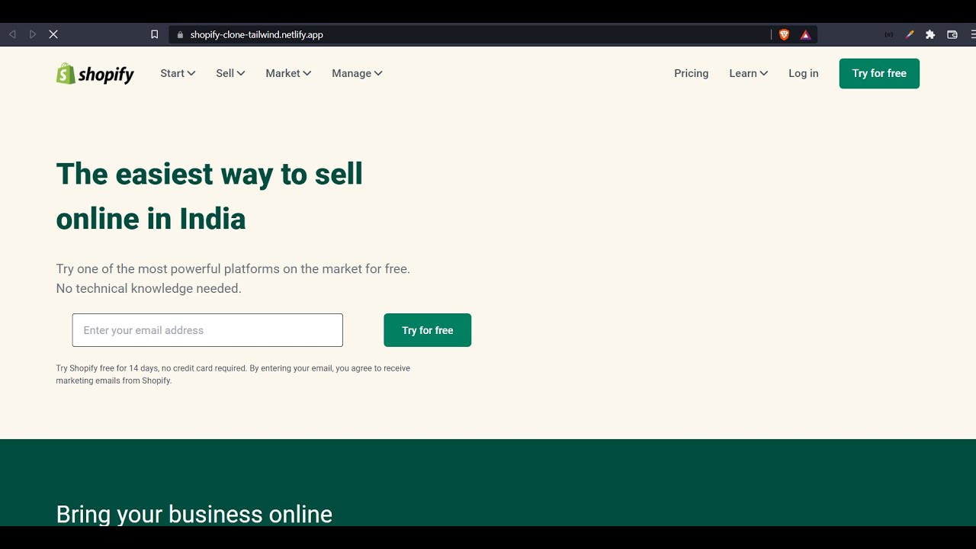This screenshot has width=976, height=549.
Task: Expand the Market dropdown menu
Action: (288, 73)
